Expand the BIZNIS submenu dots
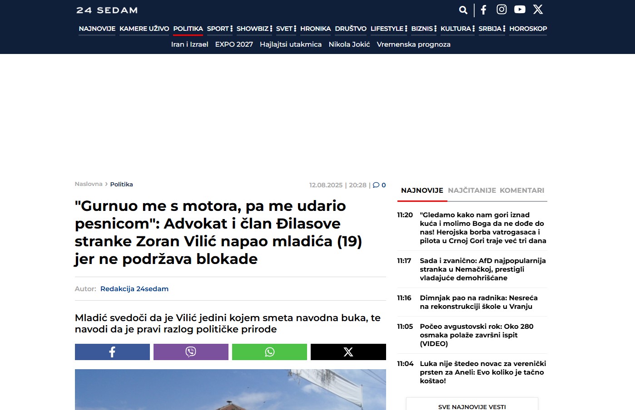The image size is (635, 410). 436,29
